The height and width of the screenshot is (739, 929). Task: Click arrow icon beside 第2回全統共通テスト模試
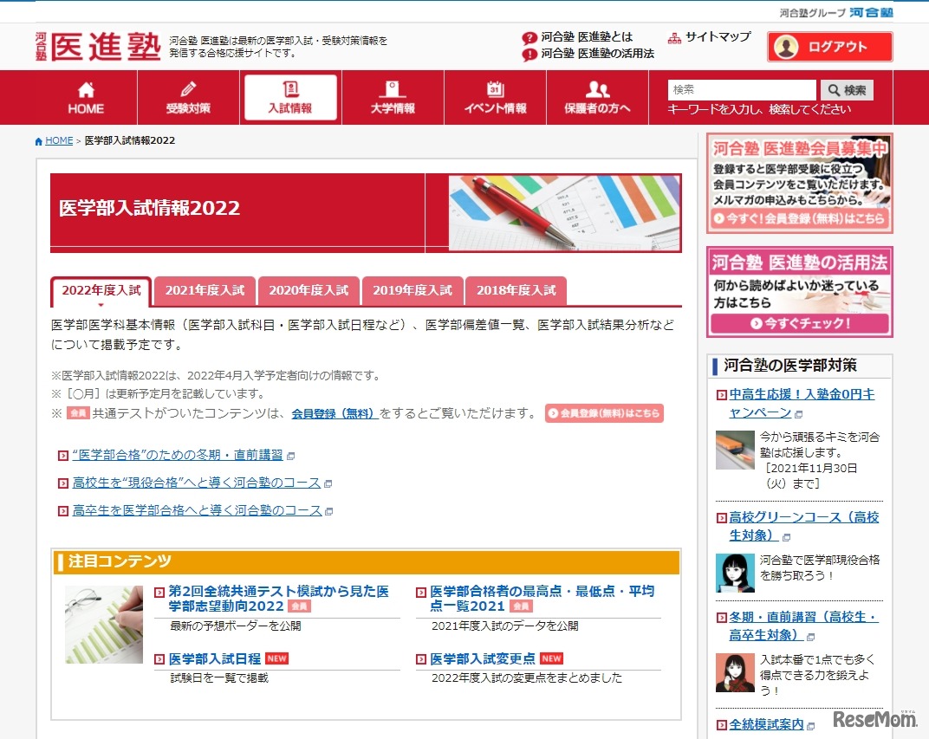coord(159,592)
